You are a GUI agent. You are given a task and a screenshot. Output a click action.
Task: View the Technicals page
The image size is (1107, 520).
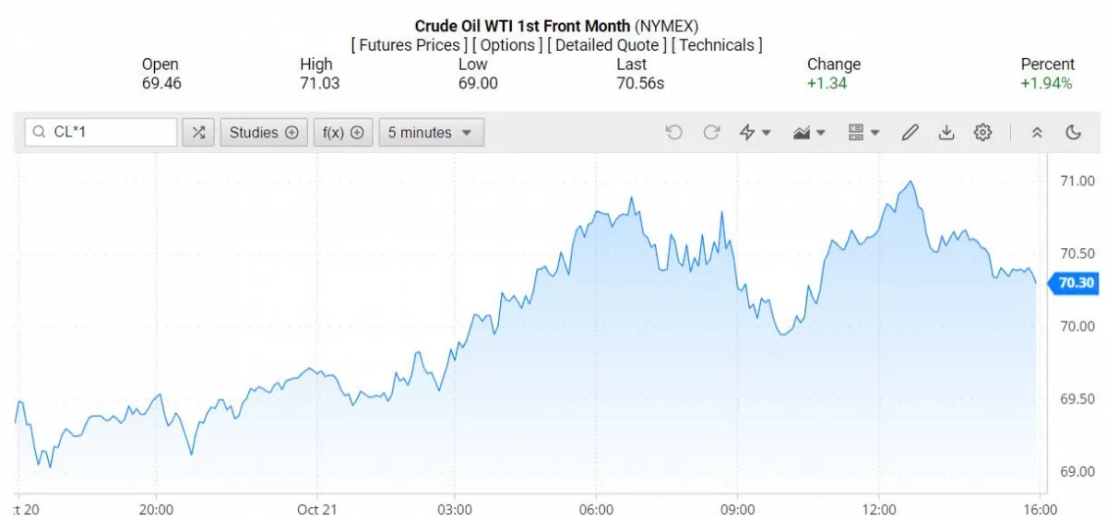coord(716,45)
